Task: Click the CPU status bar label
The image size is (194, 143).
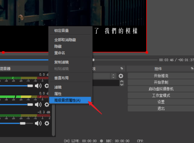Action: [140, 141]
